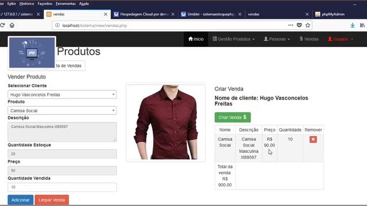
Task: Click the Preço field showing 90
Action: click(x=63, y=171)
